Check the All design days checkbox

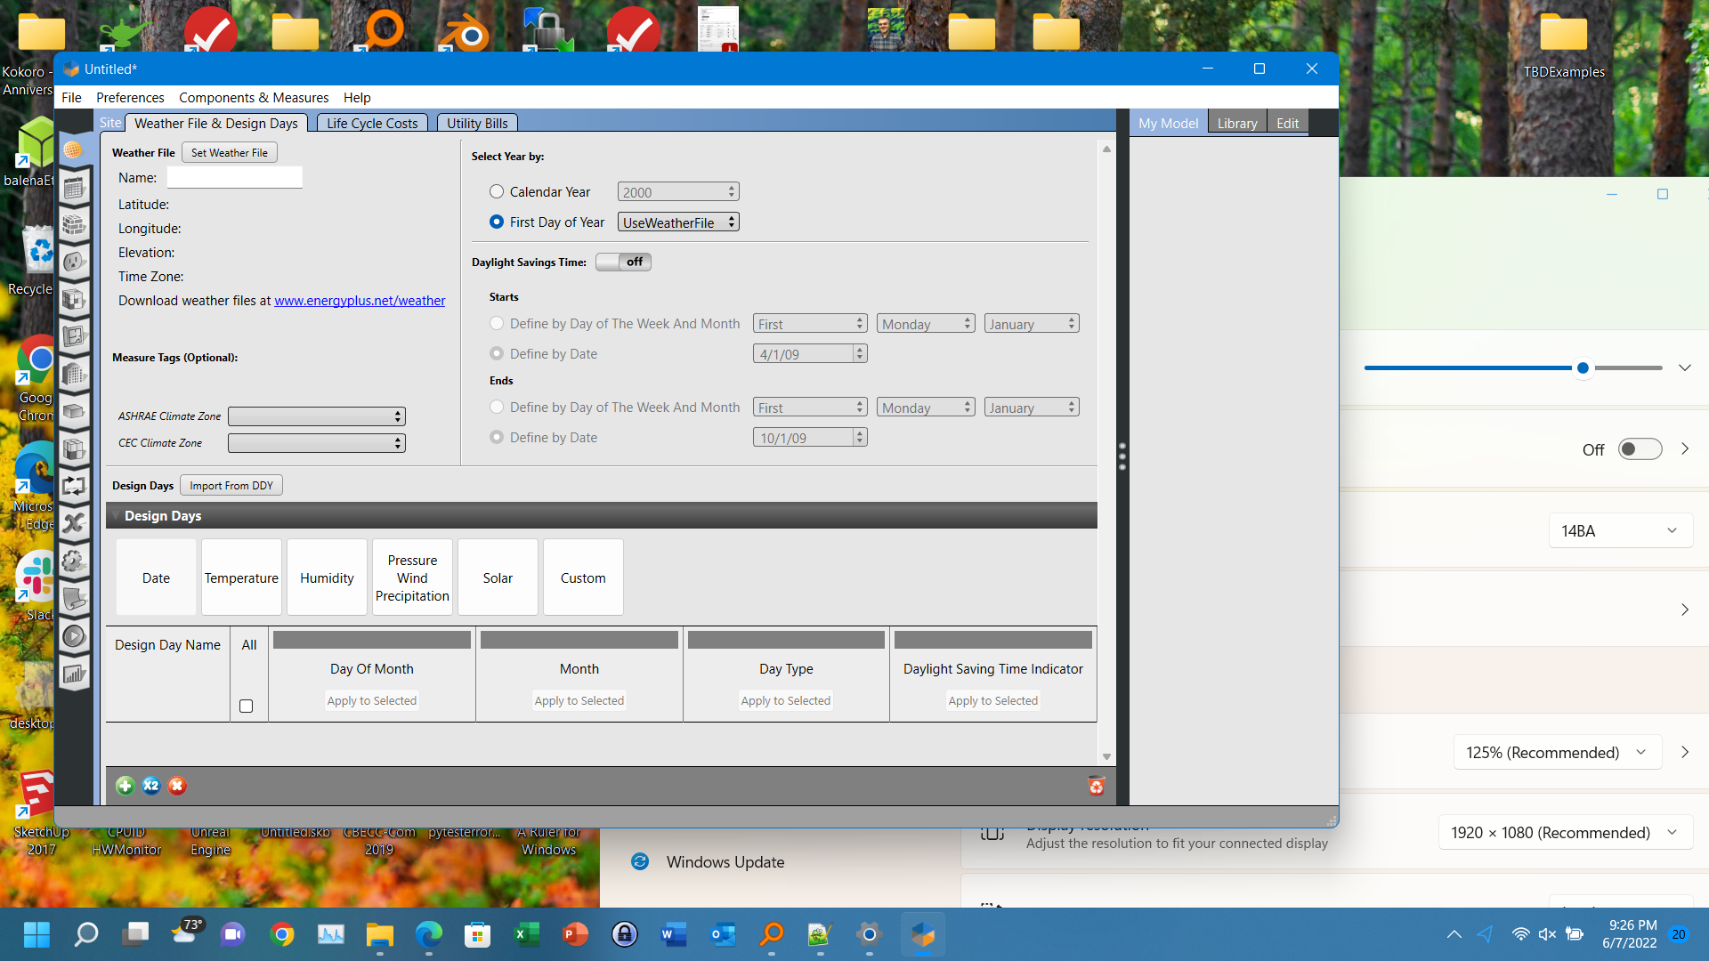(247, 707)
